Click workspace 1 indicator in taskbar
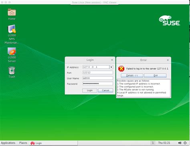The height and width of the screenshot is (146, 190). click(x=153, y=143)
